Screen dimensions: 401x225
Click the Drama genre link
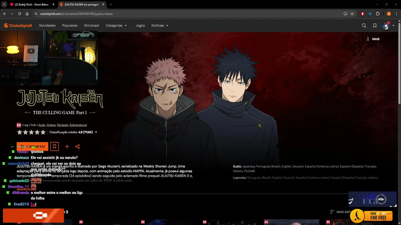[51, 125]
